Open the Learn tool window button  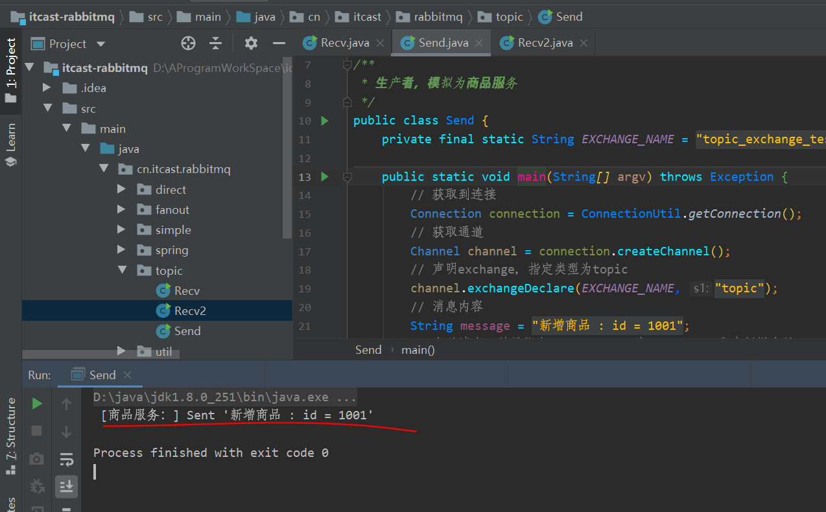(10, 146)
